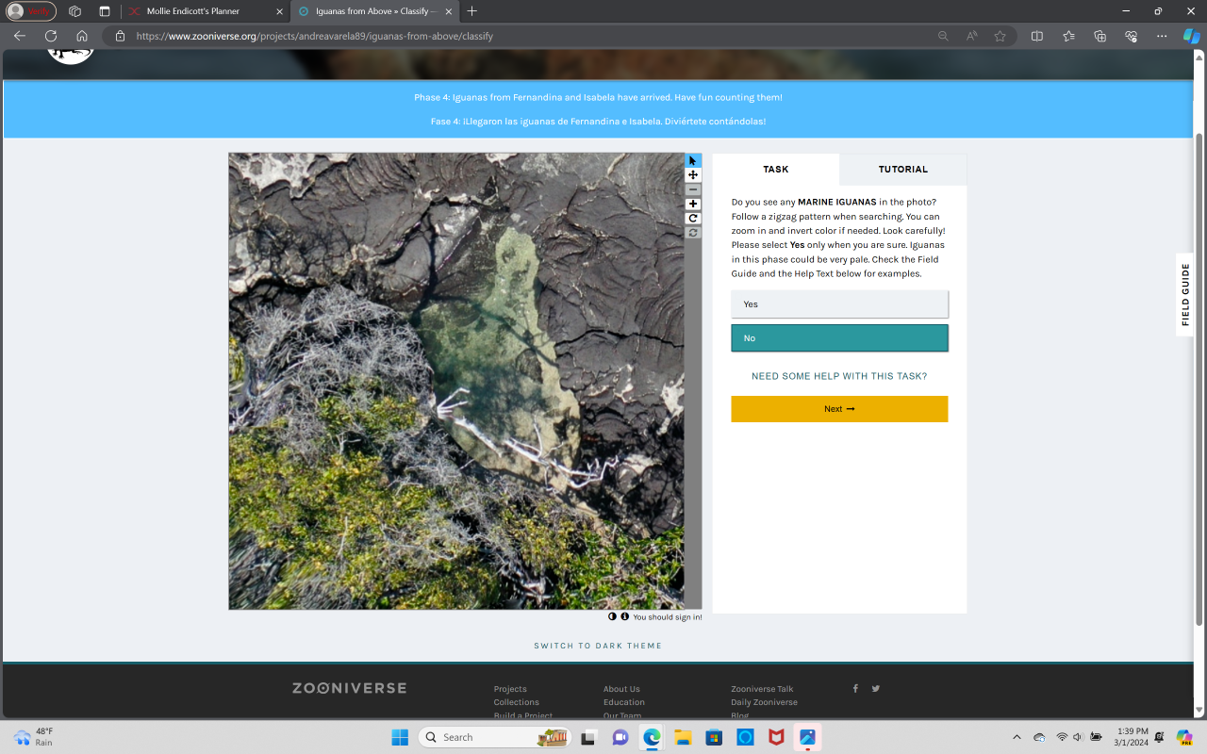Image resolution: width=1207 pixels, height=754 pixels.
Task: View site information lock icon
Action: tap(120, 36)
